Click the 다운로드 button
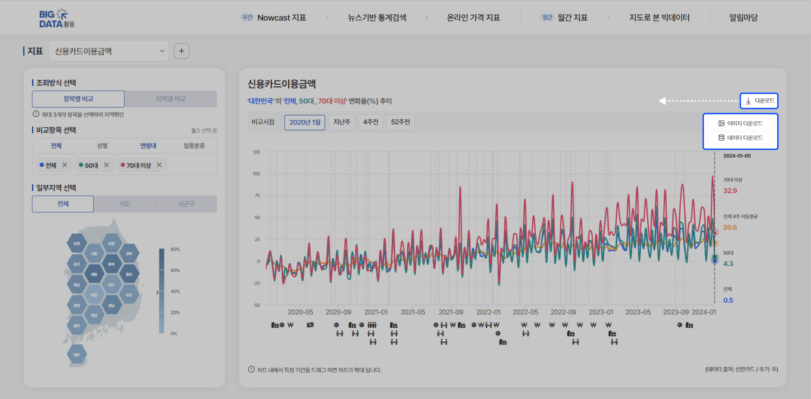811x399 pixels. 759,100
